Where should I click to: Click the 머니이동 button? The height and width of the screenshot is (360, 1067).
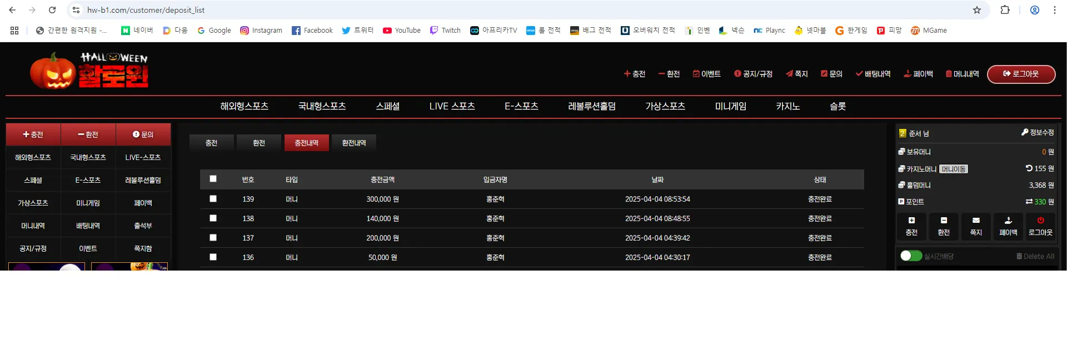coord(954,169)
